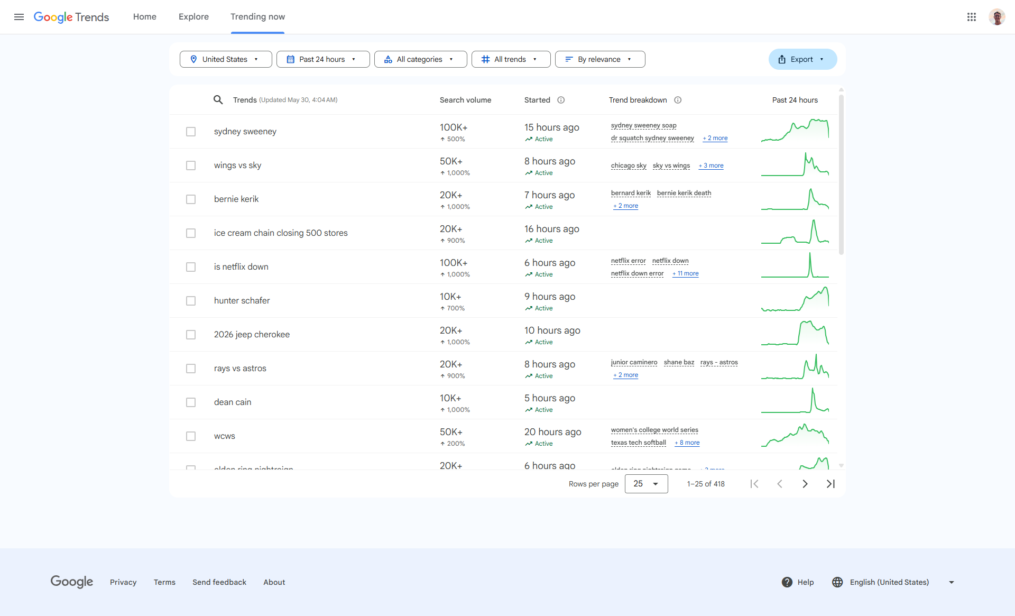
Task: Select the bernie kerik trend checkbox
Action: [191, 199]
